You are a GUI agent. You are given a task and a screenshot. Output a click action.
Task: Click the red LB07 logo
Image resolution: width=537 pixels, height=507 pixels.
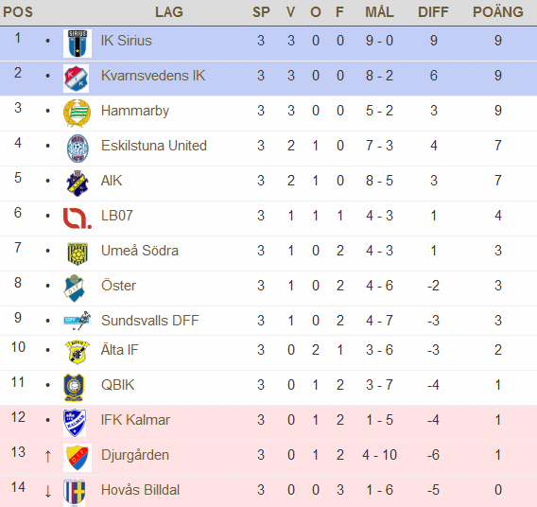(x=78, y=219)
